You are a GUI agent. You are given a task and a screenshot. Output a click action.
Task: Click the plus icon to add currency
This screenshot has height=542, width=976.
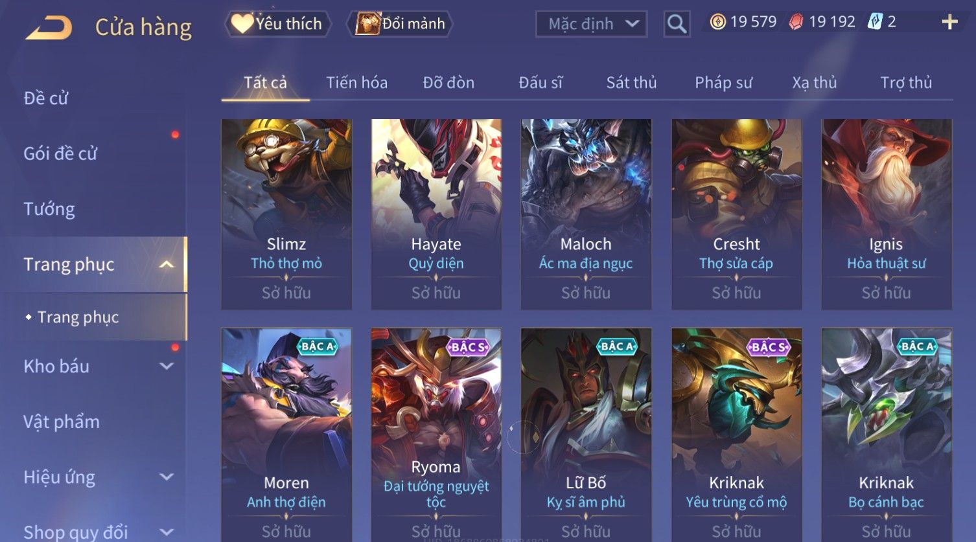pos(949,22)
